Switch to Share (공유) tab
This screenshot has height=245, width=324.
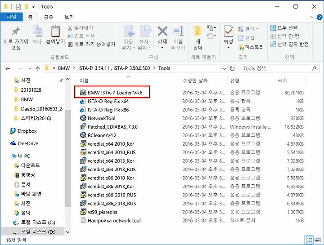click(49, 17)
